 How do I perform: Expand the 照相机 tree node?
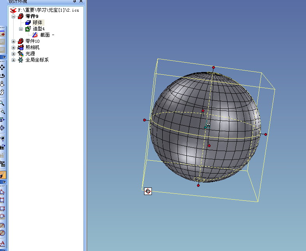[x=13, y=47]
